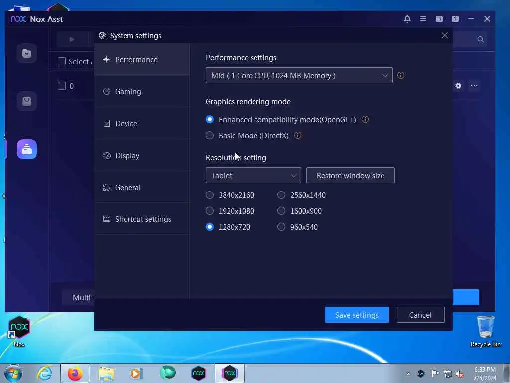Open the Nox Asst hamburger menu
The width and height of the screenshot is (510, 383).
423,19
